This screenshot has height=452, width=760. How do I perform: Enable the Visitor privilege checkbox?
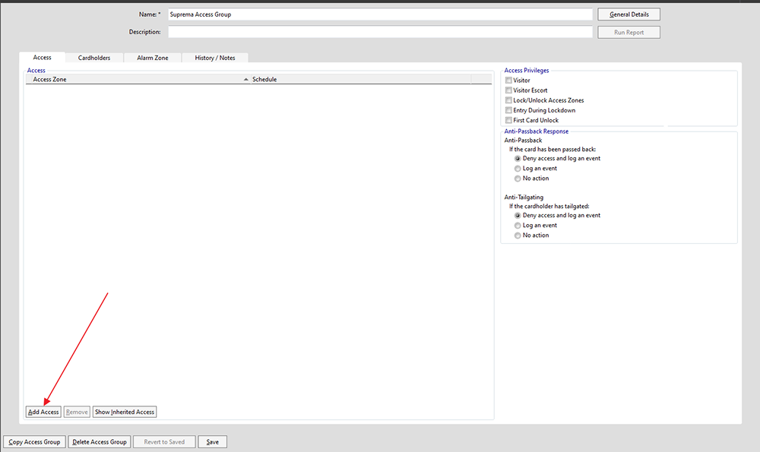508,81
